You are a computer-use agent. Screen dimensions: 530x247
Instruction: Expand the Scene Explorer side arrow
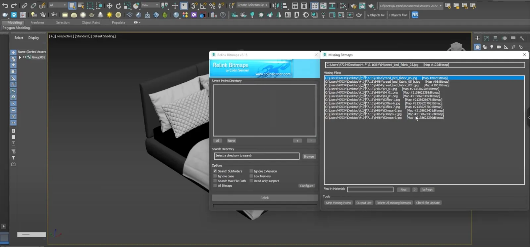[x=4, y=226]
